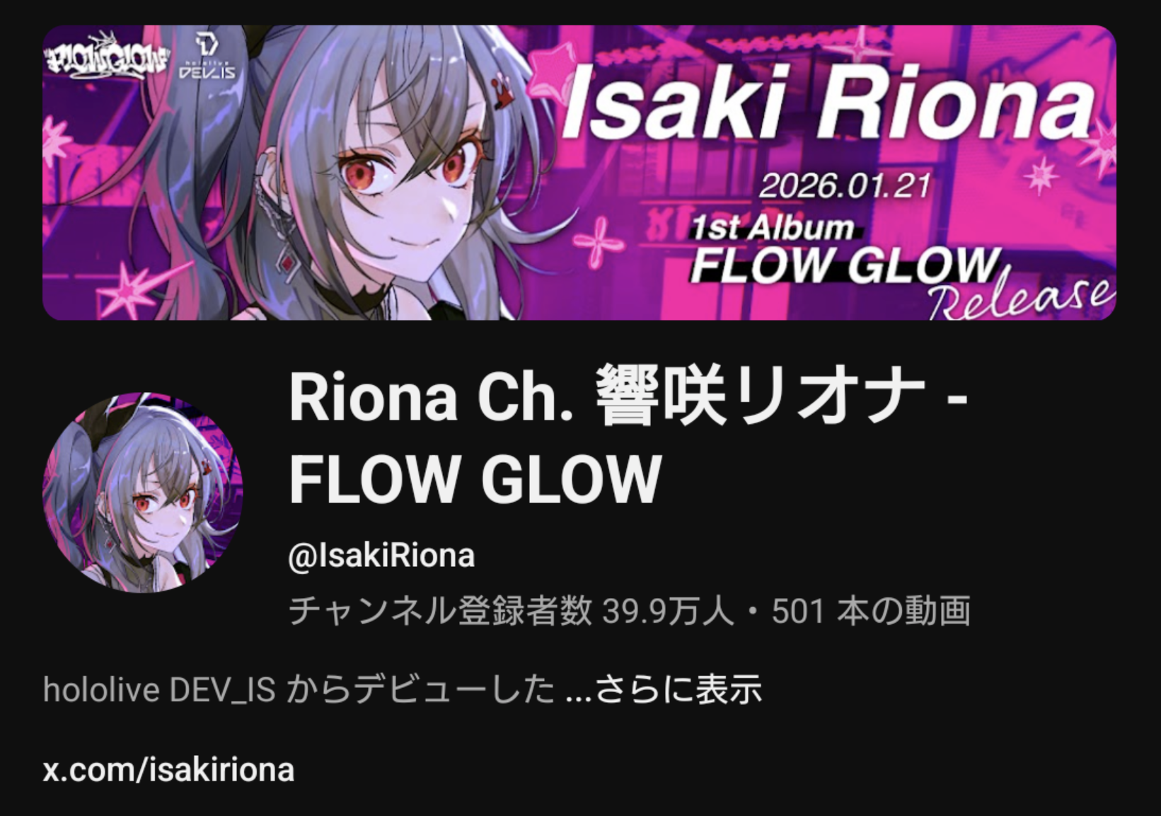Click FLOW GLOW in the channel title
1161x816 pixels.
point(475,479)
